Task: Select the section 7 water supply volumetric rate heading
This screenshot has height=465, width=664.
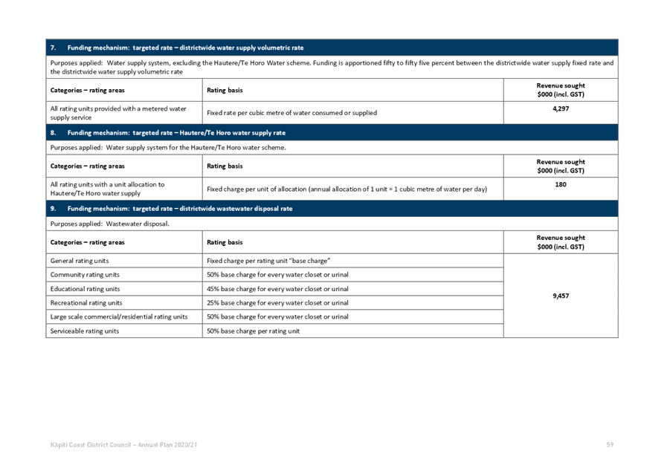Action: click(332, 48)
